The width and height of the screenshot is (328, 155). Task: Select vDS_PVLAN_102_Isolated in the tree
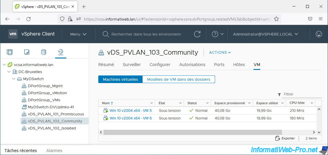(52, 128)
